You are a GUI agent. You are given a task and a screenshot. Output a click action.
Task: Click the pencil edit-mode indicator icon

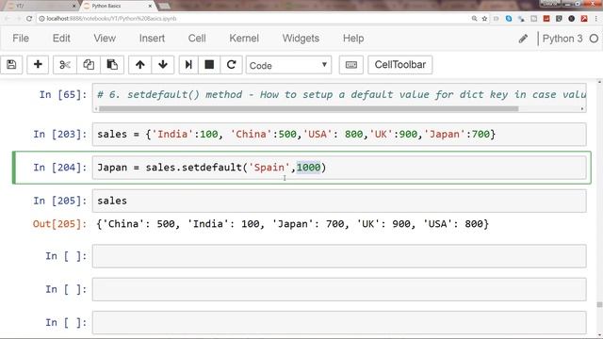coord(523,39)
